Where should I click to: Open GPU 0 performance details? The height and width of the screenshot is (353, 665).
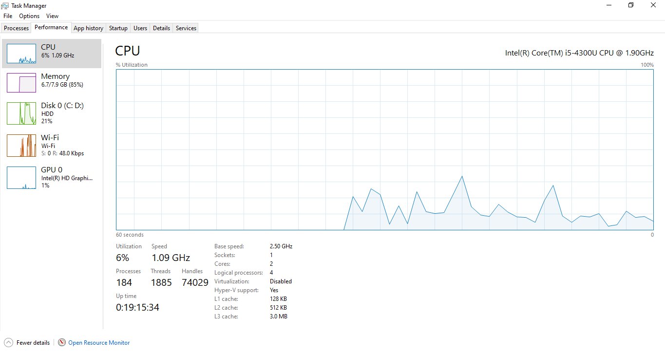[51, 177]
